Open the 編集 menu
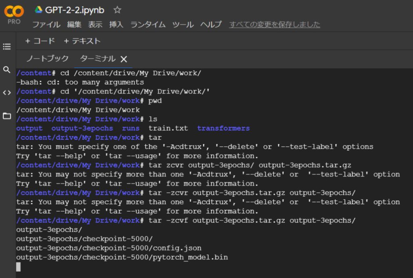This screenshot has width=413, height=278. point(74,25)
